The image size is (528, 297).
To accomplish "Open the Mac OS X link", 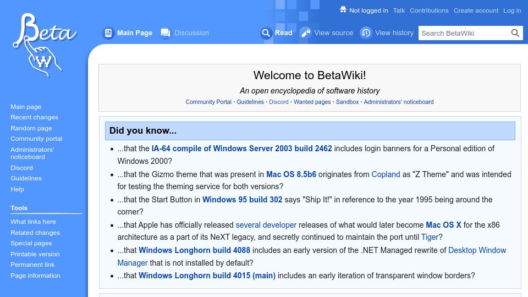I will tap(443, 225).
